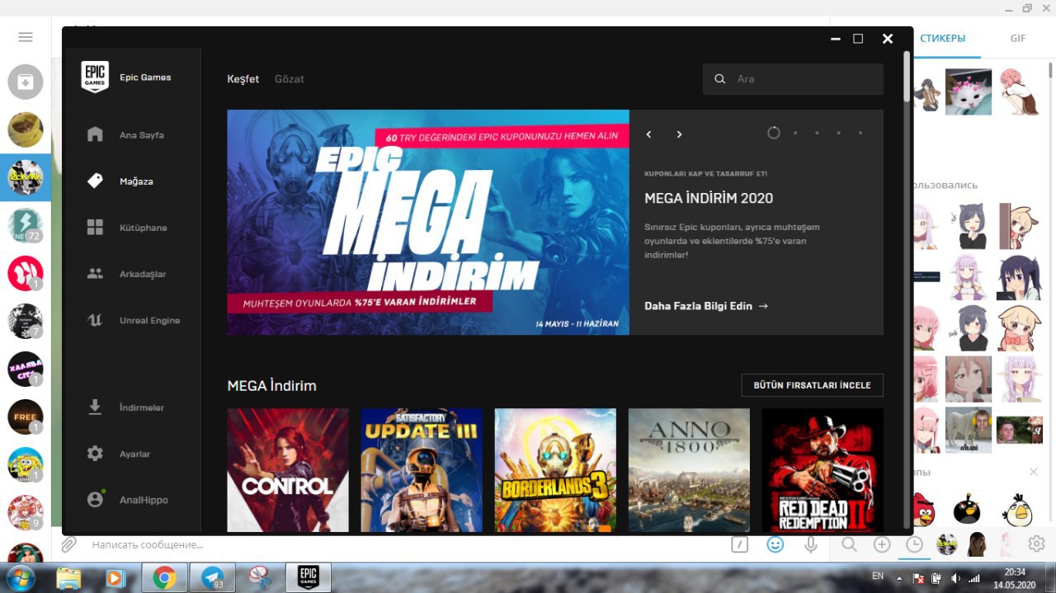This screenshot has height=593, width=1056.
Task: Open sticker settings gear in Telegram
Action: (x=1037, y=544)
